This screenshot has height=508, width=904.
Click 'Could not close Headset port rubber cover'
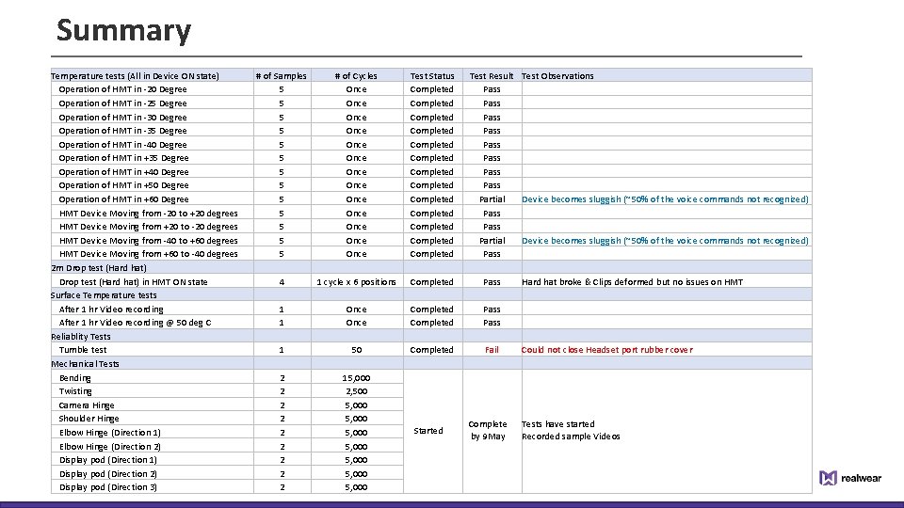(x=607, y=350)
